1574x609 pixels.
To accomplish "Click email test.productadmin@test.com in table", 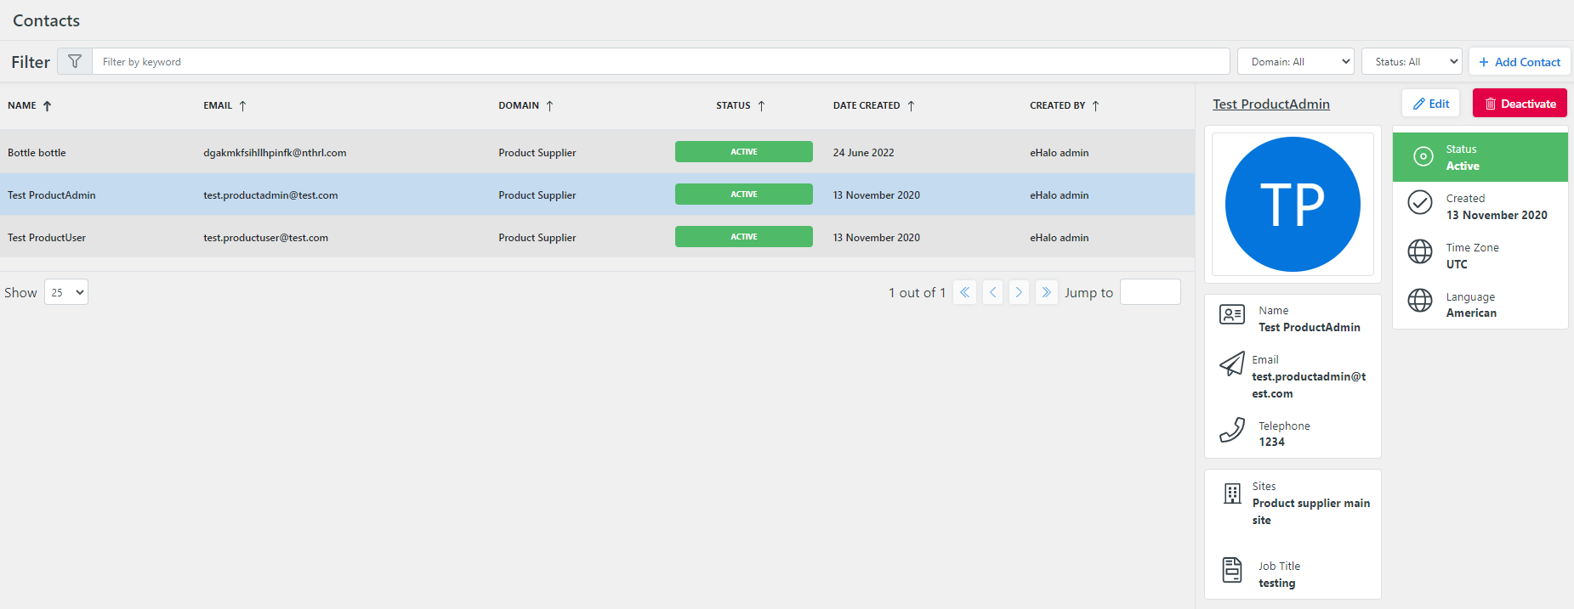I will tap(270, 195).
